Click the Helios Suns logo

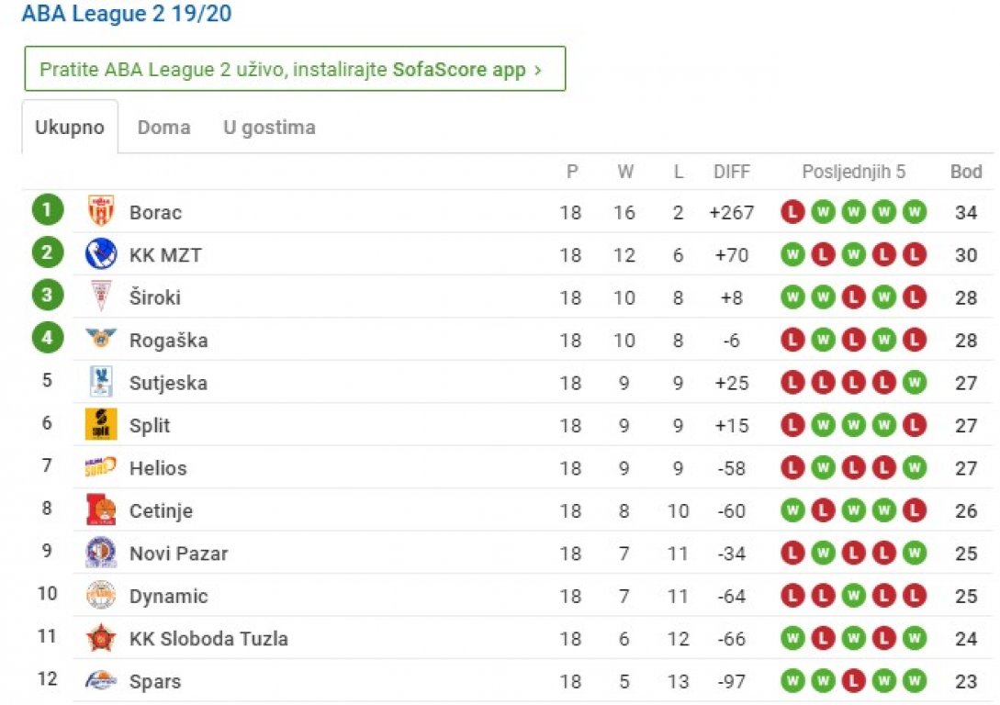click(x=101, y=466)
